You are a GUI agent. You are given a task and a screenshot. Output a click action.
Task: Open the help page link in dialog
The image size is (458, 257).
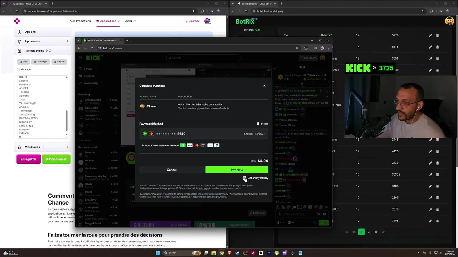click(203, 188)
